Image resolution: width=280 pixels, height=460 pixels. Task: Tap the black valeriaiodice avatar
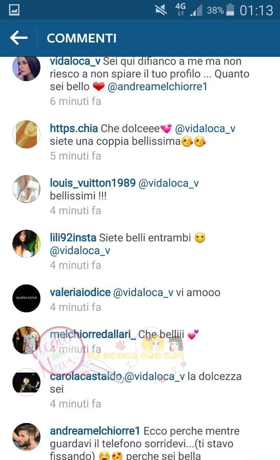pyautogui.click(x=26, y=298)
